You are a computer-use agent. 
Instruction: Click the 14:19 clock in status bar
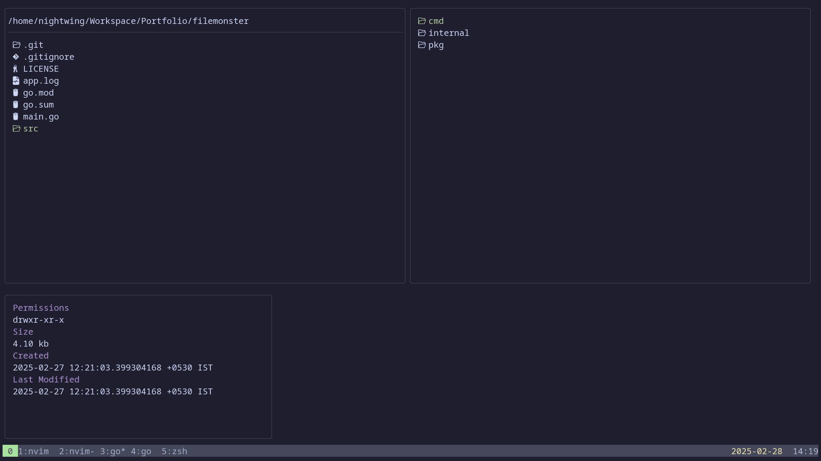click(x=806, y=451)
